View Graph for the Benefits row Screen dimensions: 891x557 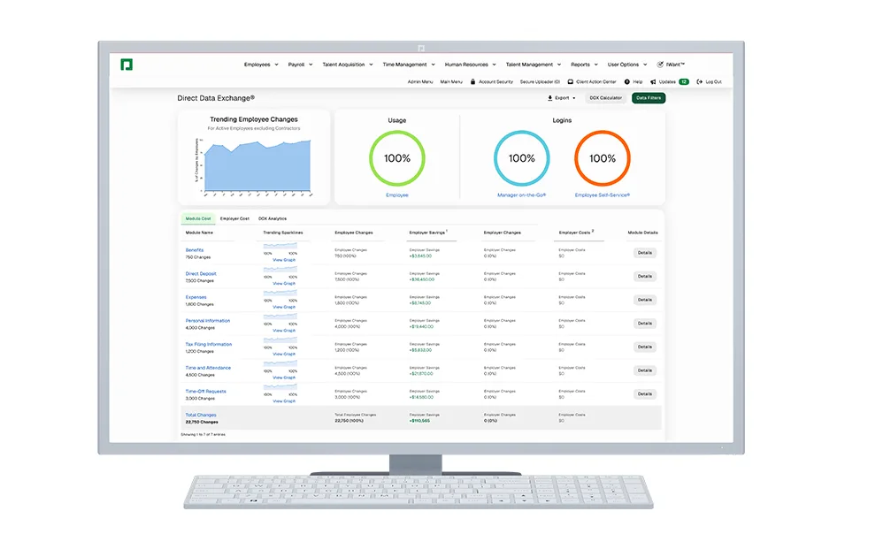click(x=284, y=260)
